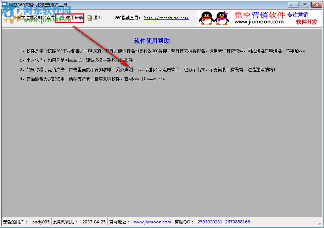
Task: Open the http://trends.so.com/ link
Action: (x=166, y=18)
